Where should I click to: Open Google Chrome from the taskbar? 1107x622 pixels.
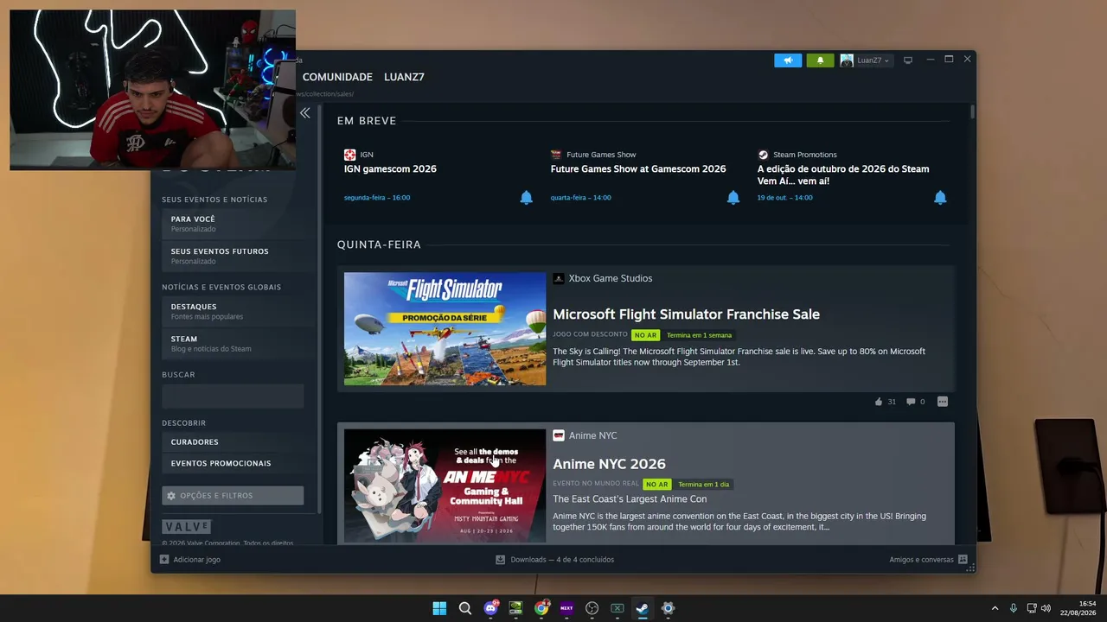coord(541,608)
